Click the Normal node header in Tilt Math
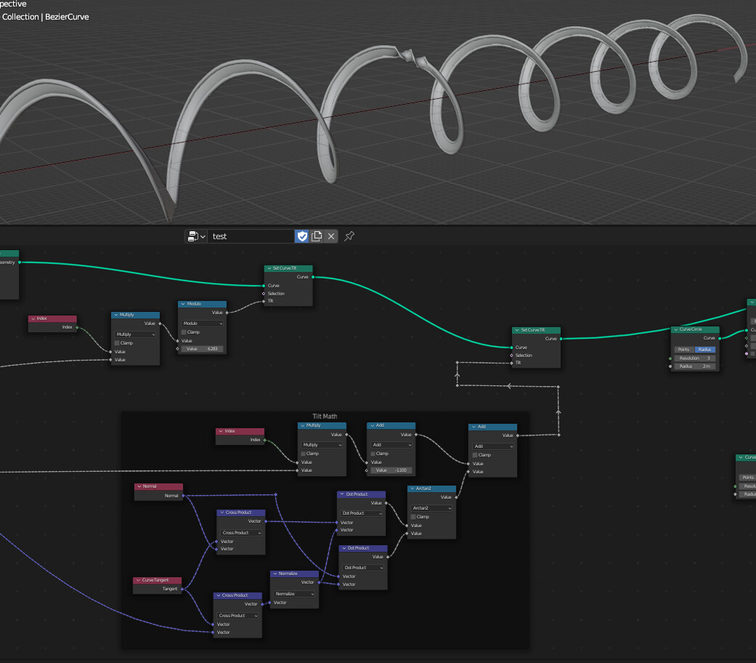Viewport: 756px width, 663px height. (x=158, y=486)
